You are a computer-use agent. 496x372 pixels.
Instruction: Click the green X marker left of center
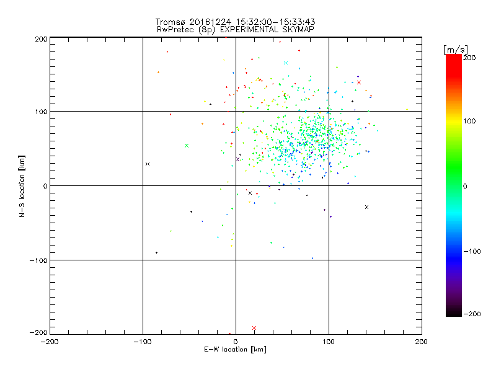click(187, 146)
